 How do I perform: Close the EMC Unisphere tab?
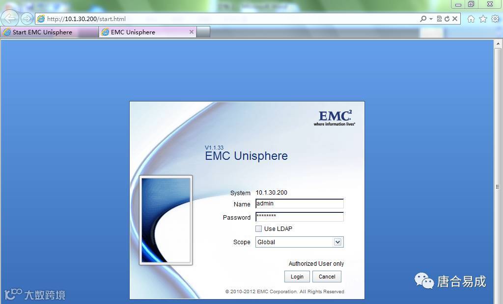(x=192, y=32)
